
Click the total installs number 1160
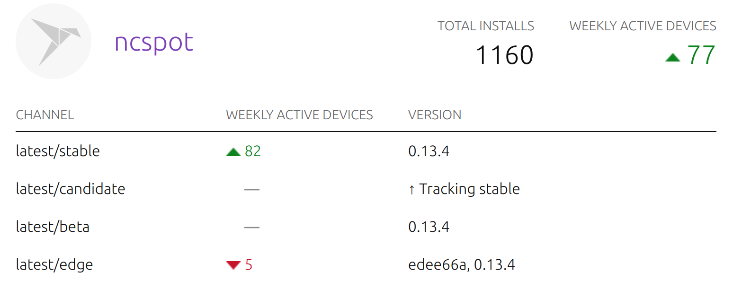[x=504, y=55]
